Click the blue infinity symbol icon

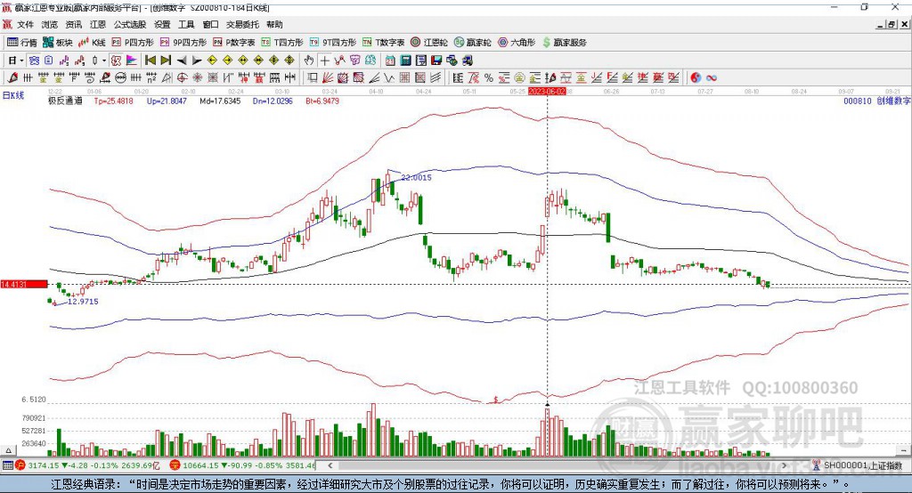[712, 77]
